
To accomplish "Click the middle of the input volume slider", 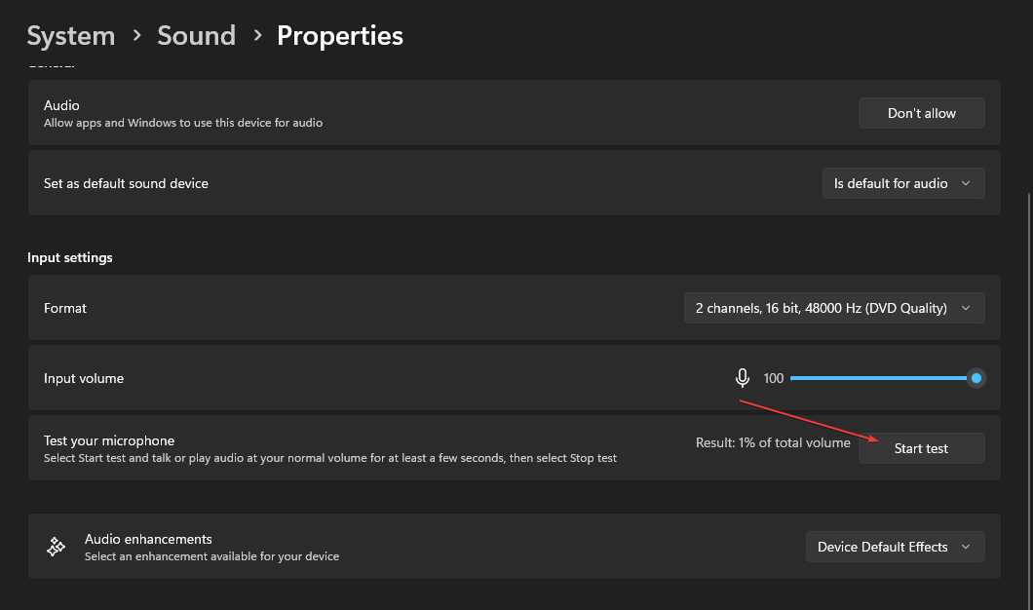I will 882,378.
